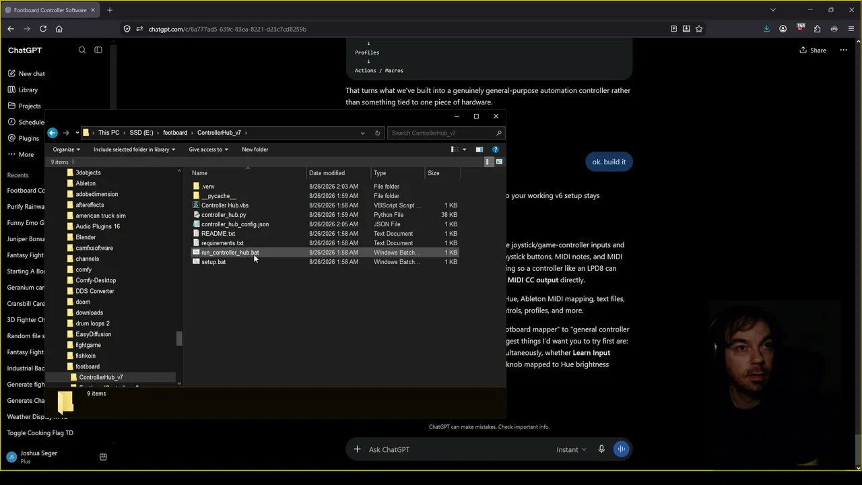The image size is (862, 485).
Task: Open browser downloads panel
Action: point(766,29)
